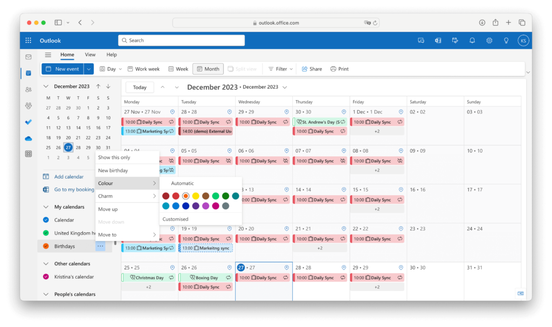This screenshot has height=327, width=552.
Task: Click New event button
Action: 63,69
